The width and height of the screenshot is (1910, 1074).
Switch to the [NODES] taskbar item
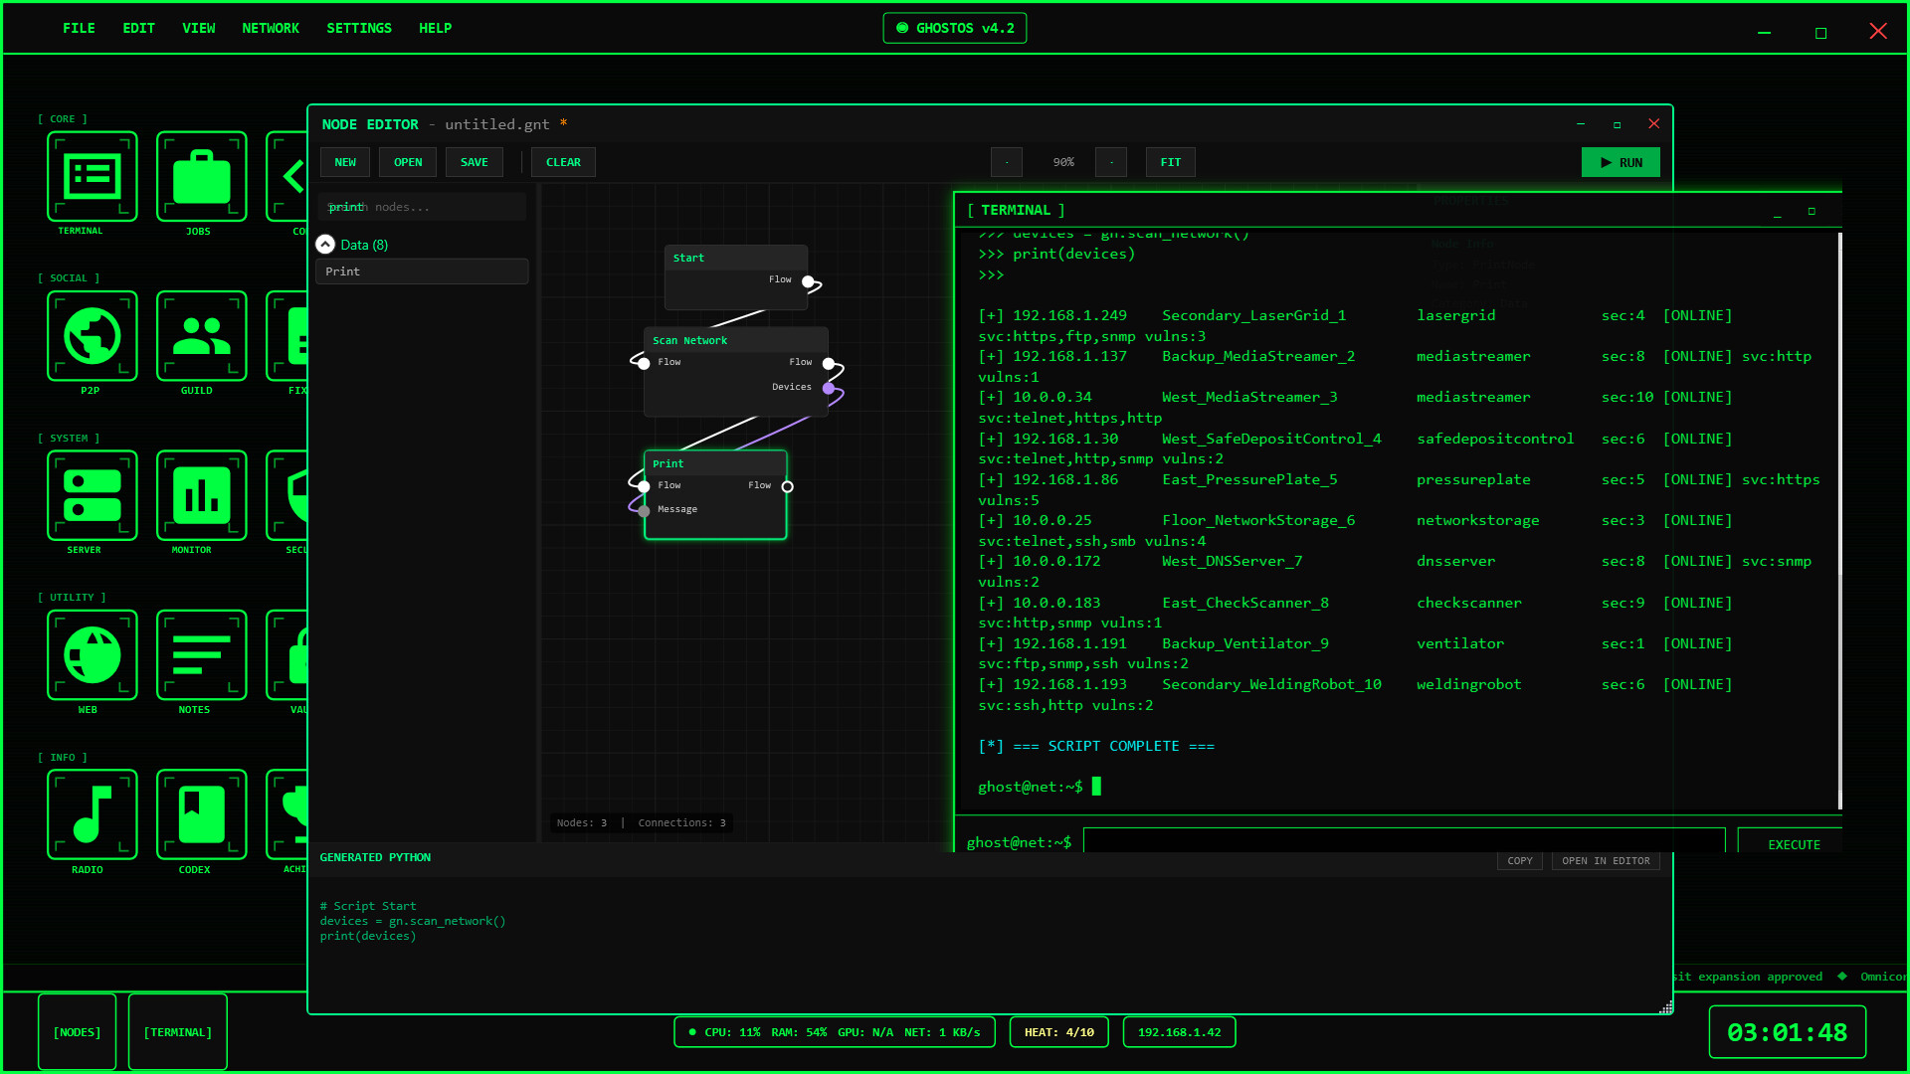(x=77, y=1032)
